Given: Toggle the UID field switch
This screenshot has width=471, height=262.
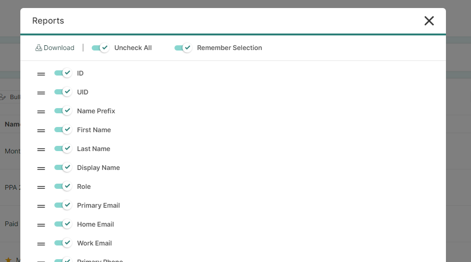Looking at the screenshot, I should click(63, 92).
